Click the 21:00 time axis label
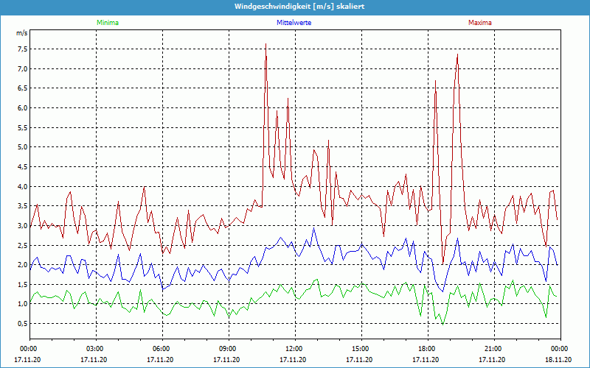The image size is (590, 368). (x=492, y=349)
